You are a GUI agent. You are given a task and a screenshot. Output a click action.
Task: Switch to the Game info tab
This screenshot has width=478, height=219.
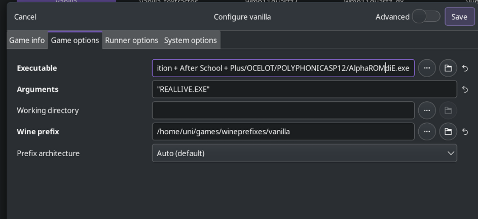pos(27,40)
